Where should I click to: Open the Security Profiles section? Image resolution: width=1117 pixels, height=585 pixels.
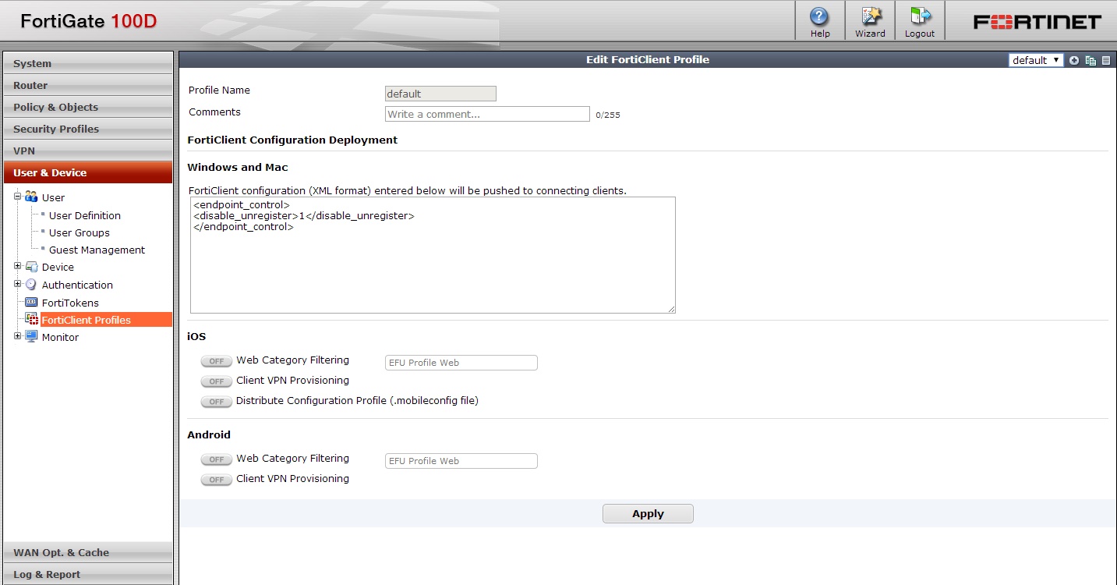click(x=88, y=129)
